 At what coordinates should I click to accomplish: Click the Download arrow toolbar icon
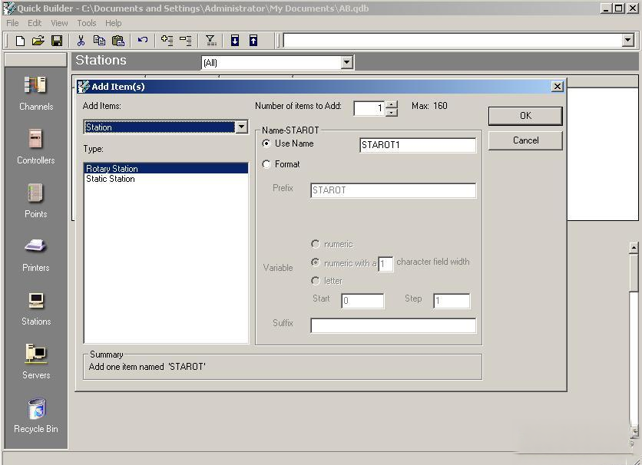(235, 41)
